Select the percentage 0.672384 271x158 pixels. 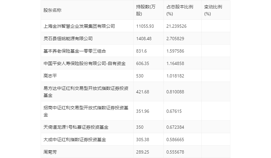point(175,127)
